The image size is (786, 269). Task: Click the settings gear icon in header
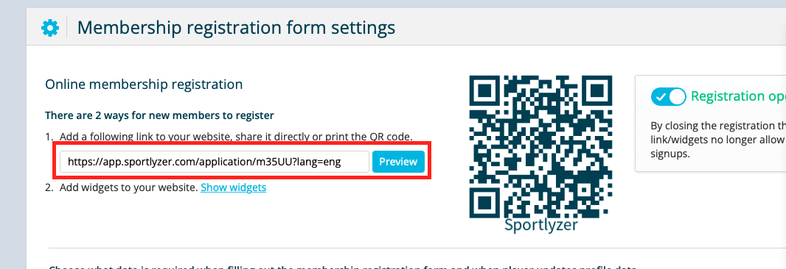tap(49, 27)
